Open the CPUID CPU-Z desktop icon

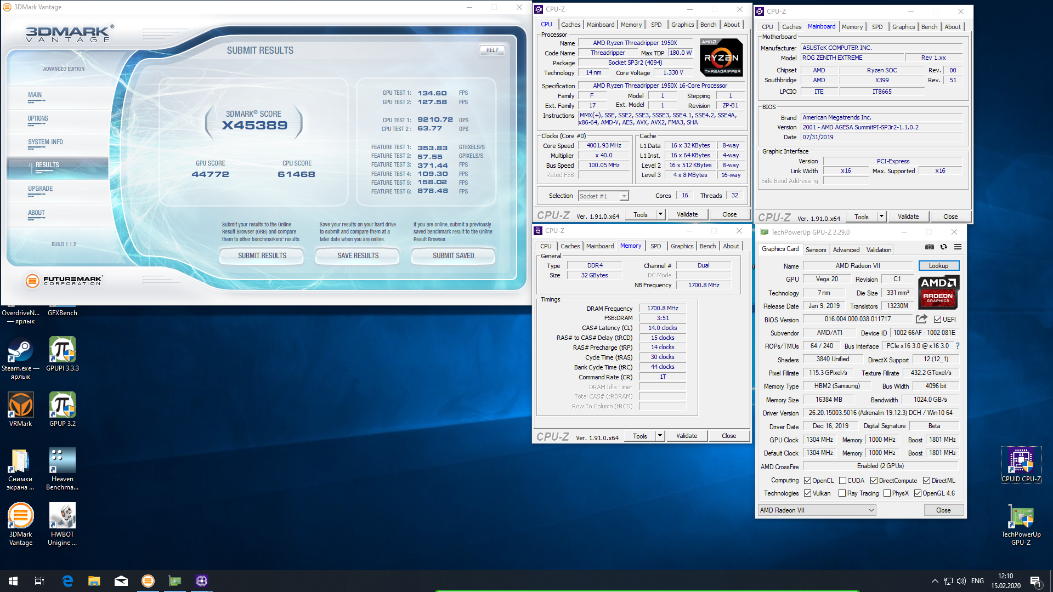tap(1021, 465)
